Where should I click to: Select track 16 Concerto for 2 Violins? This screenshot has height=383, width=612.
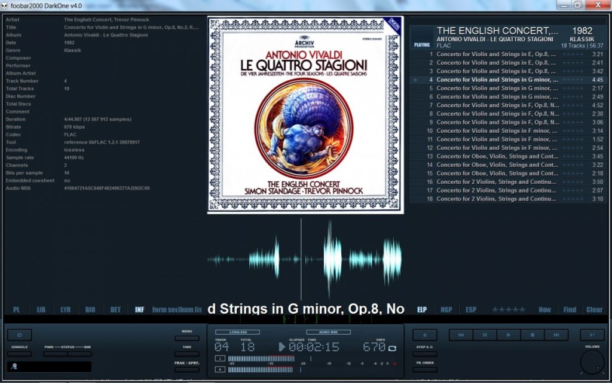pyautogui.click(x=508, y=182)
